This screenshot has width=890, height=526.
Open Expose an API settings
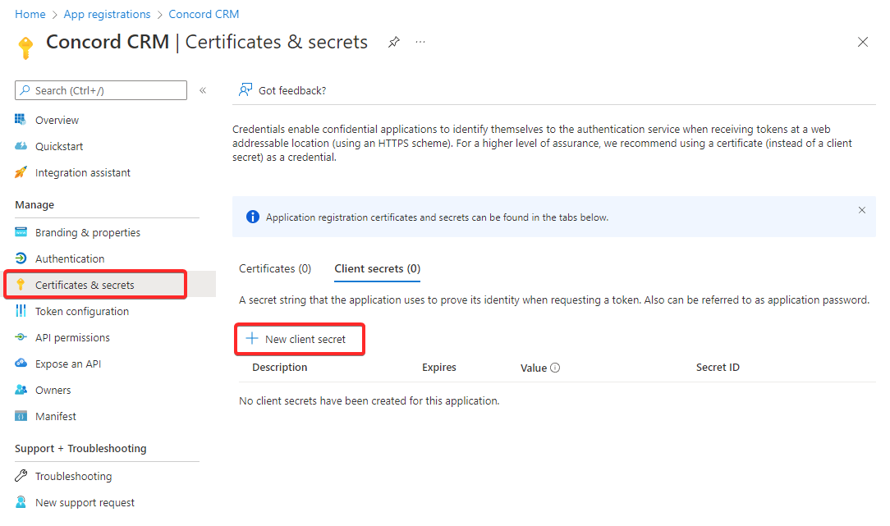(71, 364)
